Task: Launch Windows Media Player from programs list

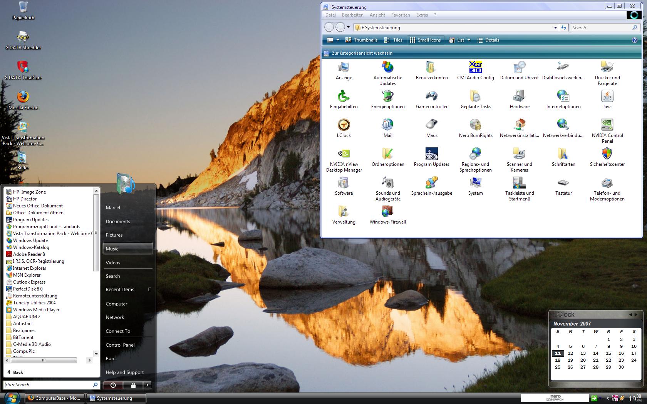Action: click(x=36, y=310)
